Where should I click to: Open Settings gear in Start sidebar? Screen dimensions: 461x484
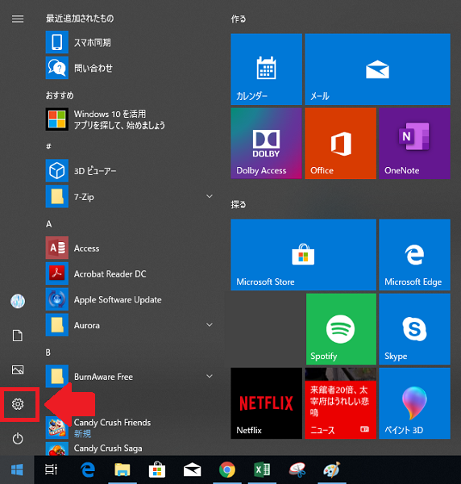(18, 404)
